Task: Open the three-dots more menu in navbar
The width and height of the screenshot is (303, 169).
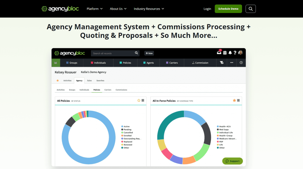Action: pyautogui.click(x=231, y=63)
